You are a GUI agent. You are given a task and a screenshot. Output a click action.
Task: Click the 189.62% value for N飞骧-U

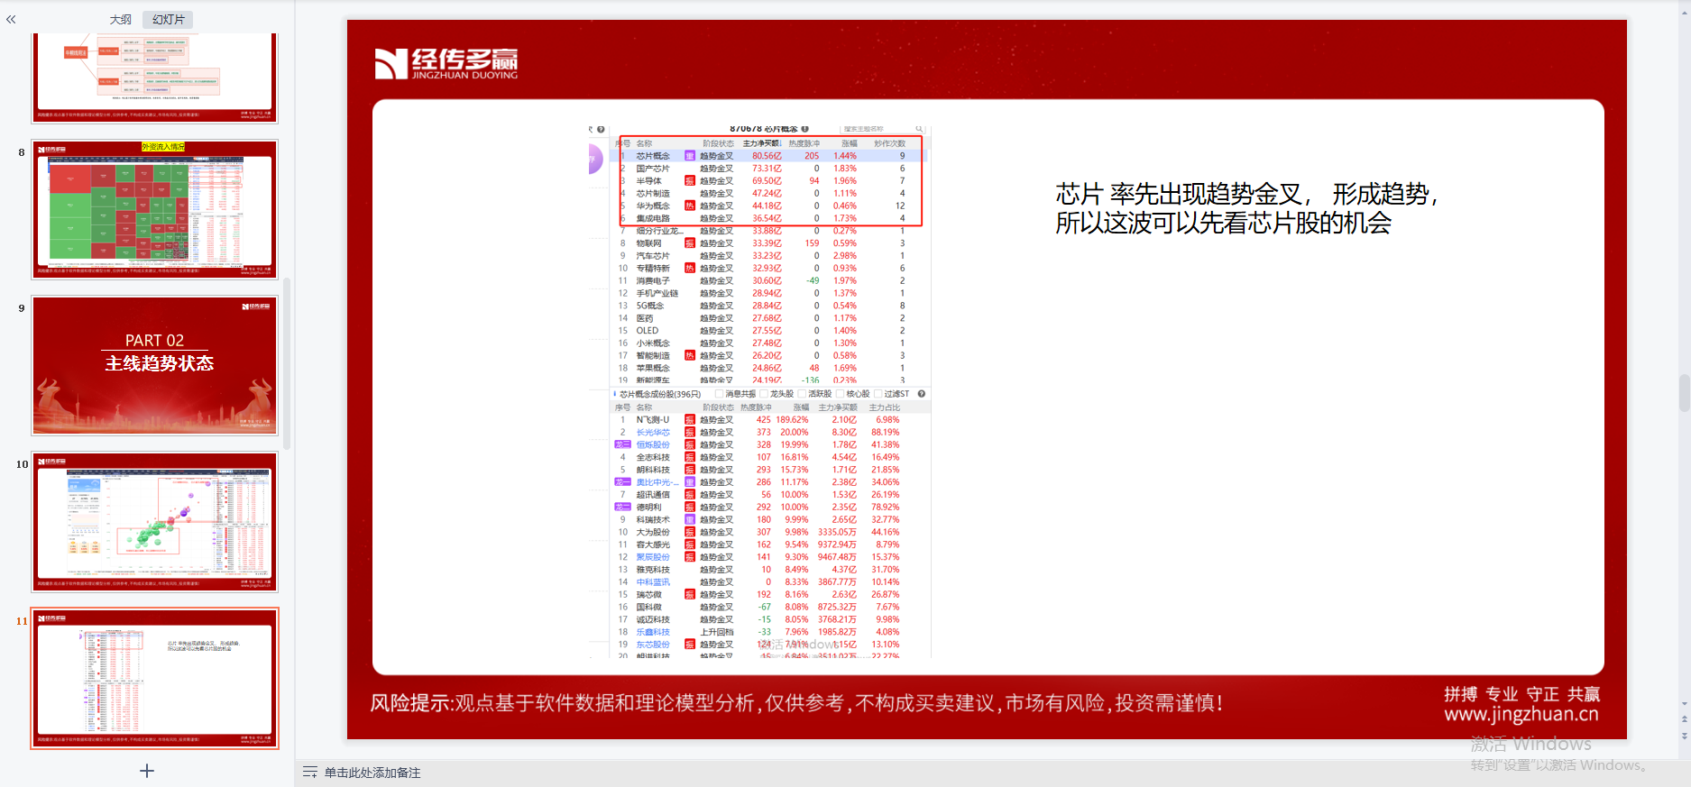point(793,420)
